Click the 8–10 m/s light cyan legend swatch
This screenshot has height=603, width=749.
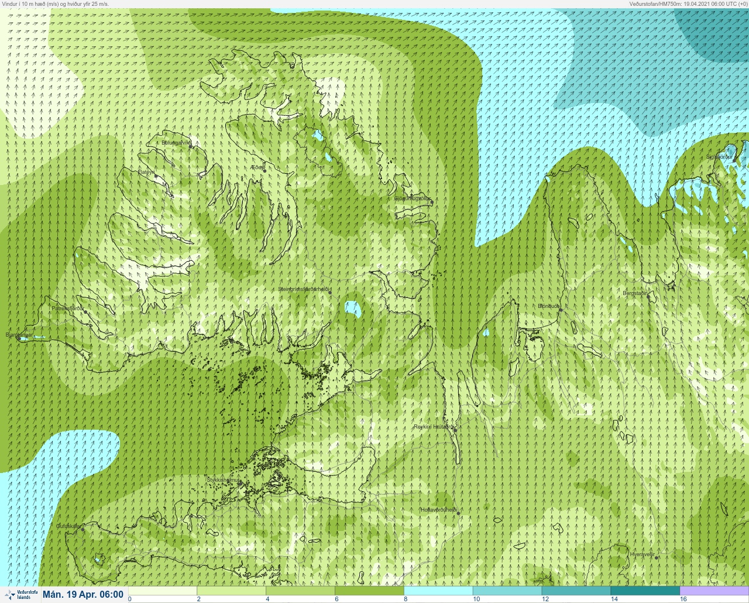[438, 591]
